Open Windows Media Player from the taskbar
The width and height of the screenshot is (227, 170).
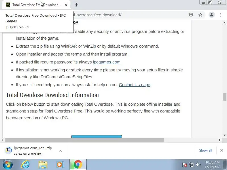[x=60, y=165]
